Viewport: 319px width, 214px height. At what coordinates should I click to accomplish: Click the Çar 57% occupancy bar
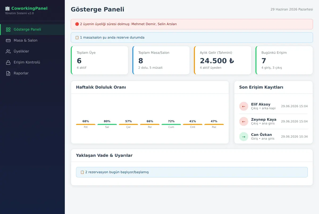point(128,124)
